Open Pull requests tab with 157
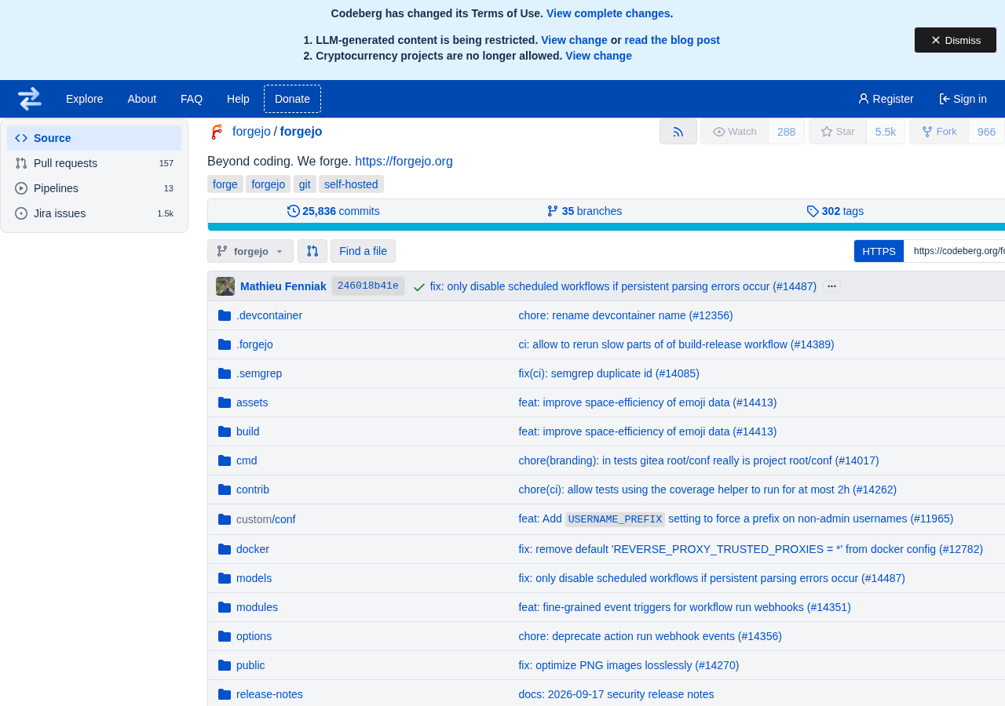The height and width of the screenshot is (706, 1005). click(94, 163)
